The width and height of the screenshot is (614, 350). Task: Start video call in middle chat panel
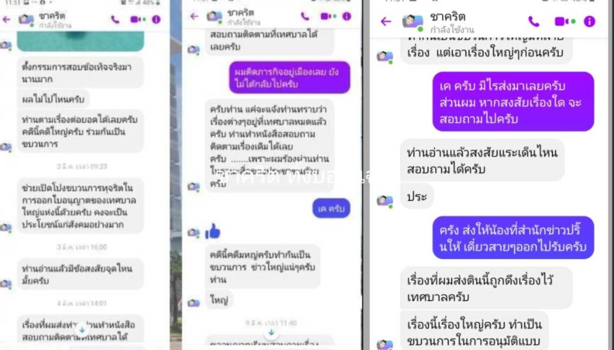[x=328, y=16]
